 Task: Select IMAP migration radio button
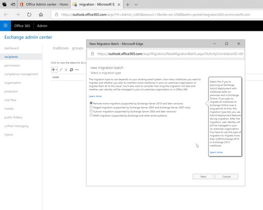tap(91, 115)
